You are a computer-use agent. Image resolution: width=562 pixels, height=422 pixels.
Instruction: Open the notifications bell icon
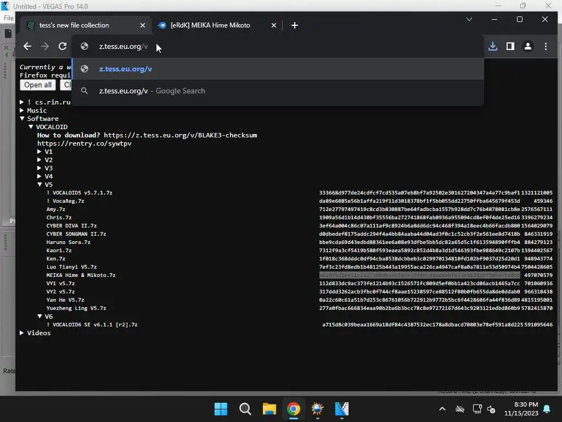pos(547,409)
